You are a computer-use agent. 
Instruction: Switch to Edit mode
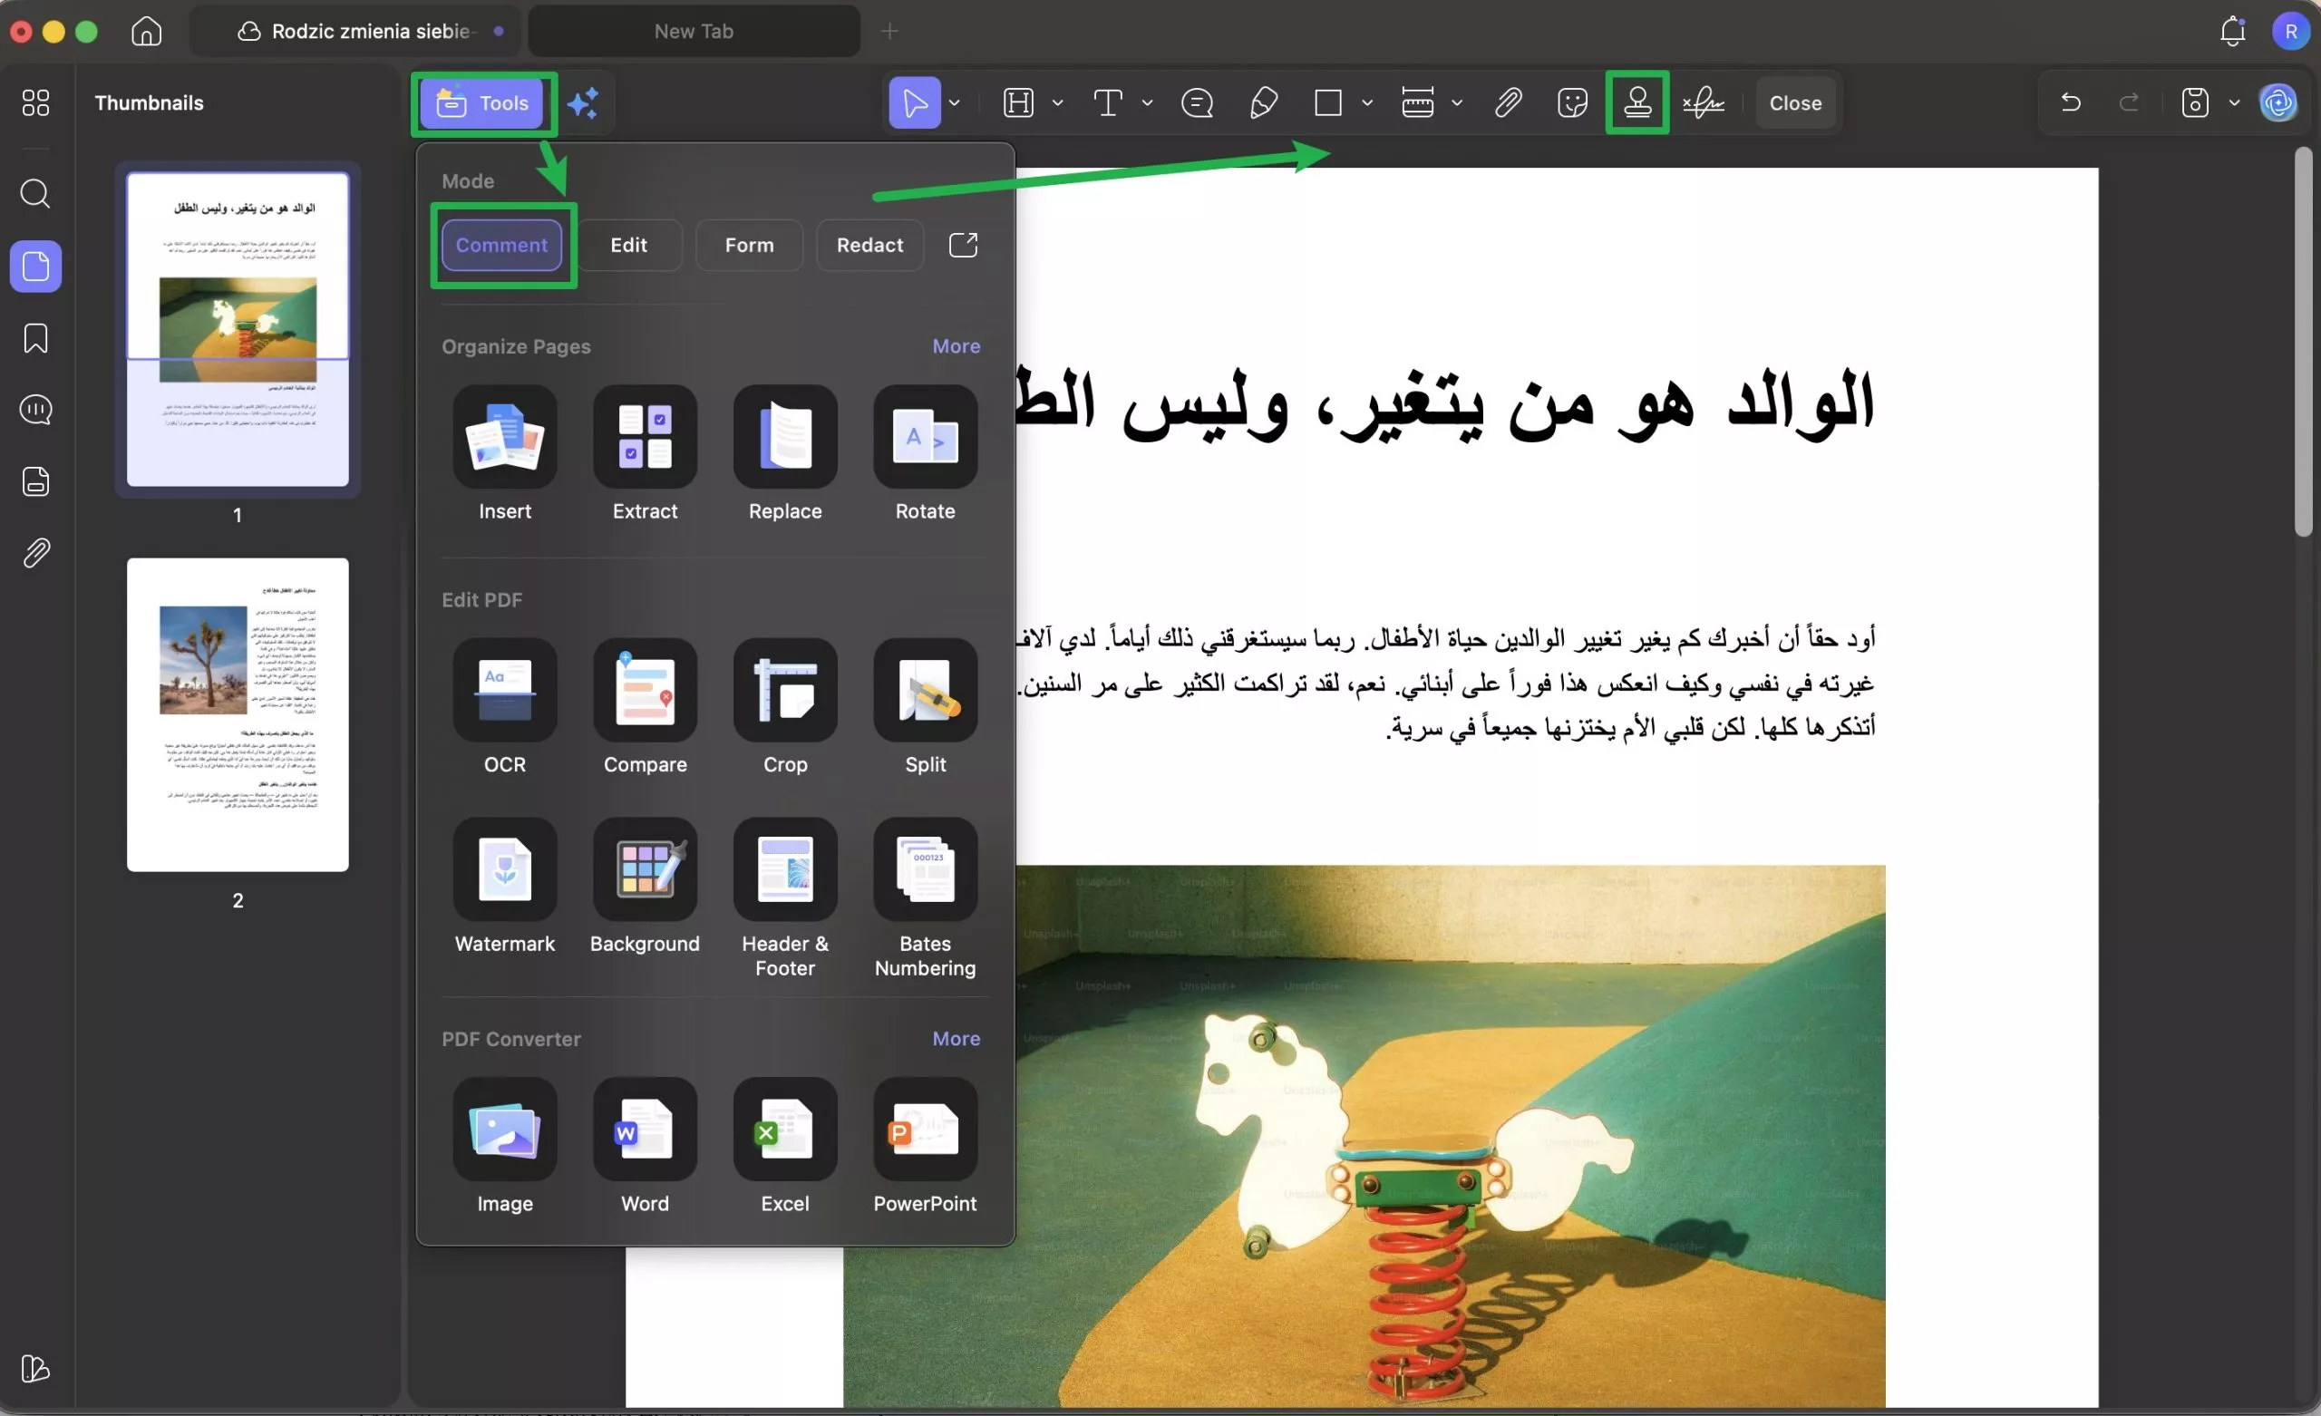click(629, 245)
